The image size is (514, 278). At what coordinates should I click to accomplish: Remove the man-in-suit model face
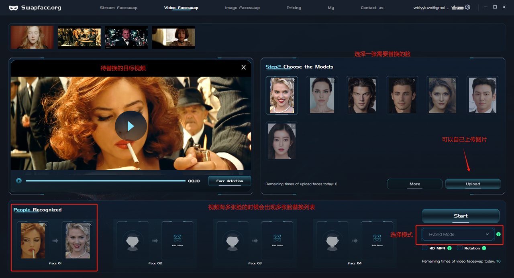pos(494,80)
